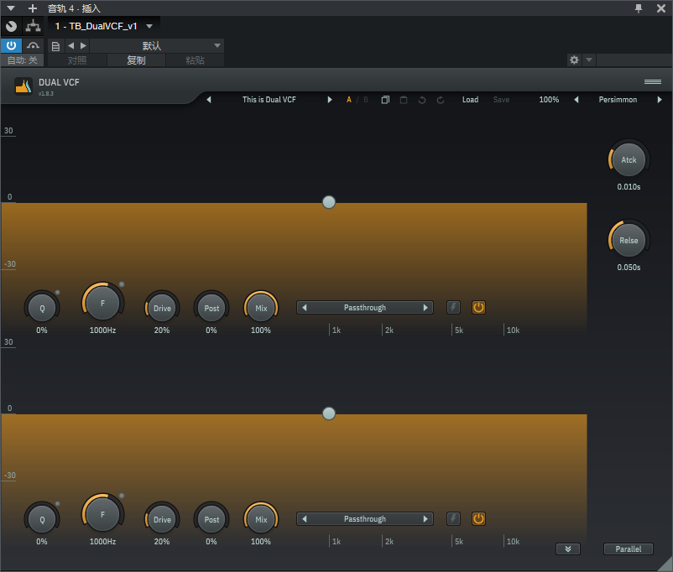Select previous top filter type arrow
Image resolution: width=673 pixels, height=572 pixels.
point(305,307)
